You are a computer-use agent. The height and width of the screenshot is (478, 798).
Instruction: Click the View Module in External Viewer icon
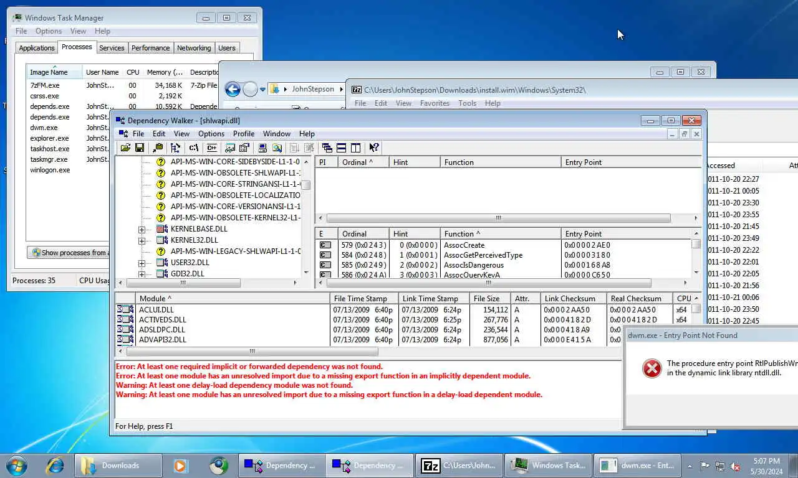click(x=230, y=148)
